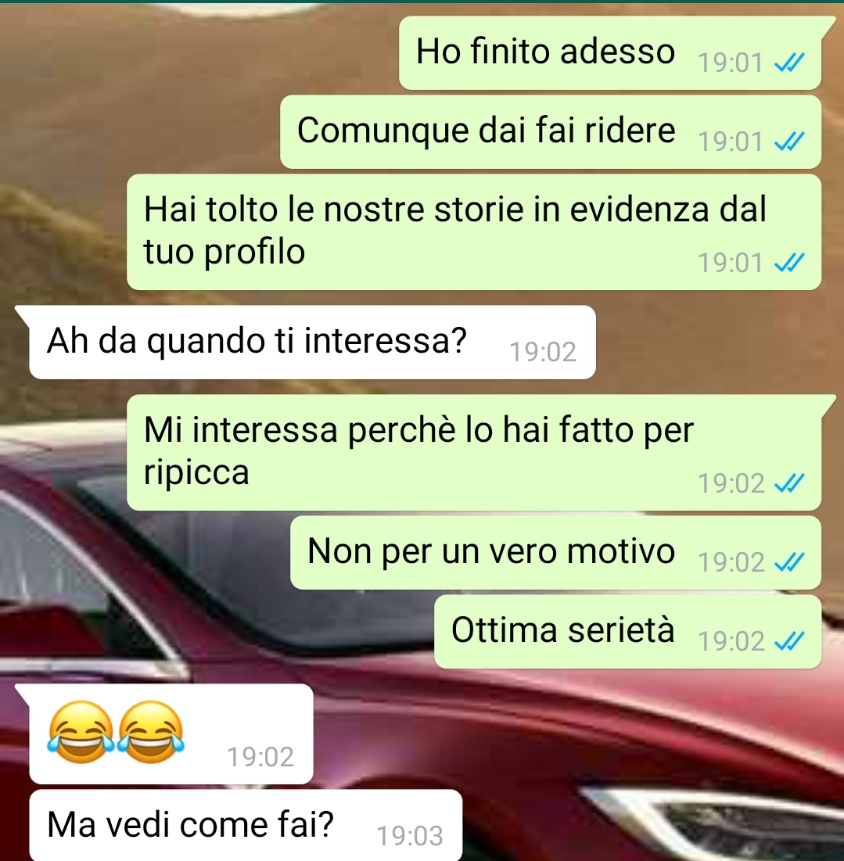This screenshot has height=861, width=844.
Task: Tap the read ticks on 'ripicca' message
Action: 789,483
